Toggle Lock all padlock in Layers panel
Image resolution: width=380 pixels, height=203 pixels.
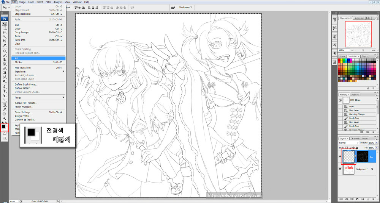click(357, 148)
